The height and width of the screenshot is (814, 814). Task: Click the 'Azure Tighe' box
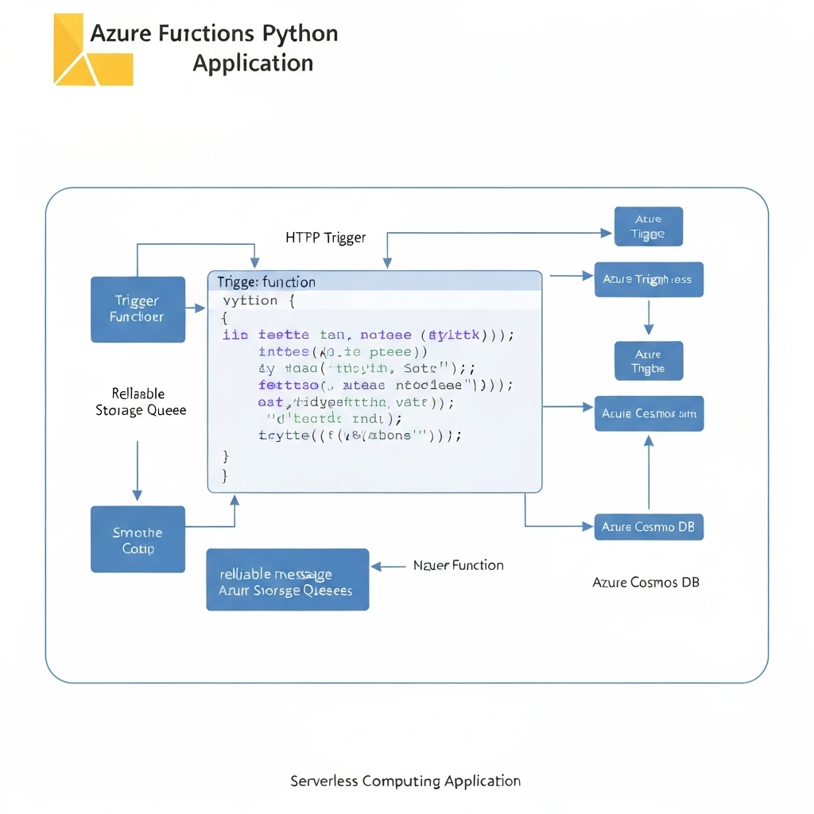coord(649,361)
